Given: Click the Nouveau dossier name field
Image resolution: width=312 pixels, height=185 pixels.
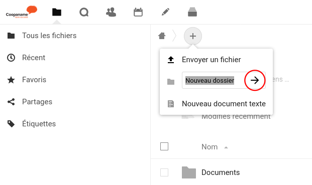Looking at the screenshot, I should [214, 80].
